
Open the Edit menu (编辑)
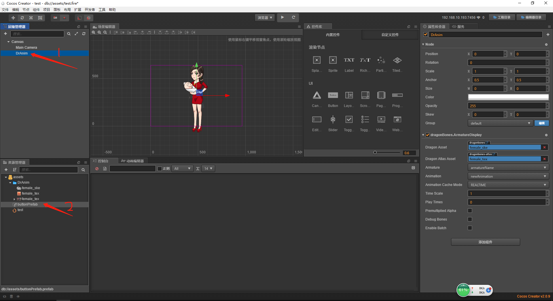[16, 10]
